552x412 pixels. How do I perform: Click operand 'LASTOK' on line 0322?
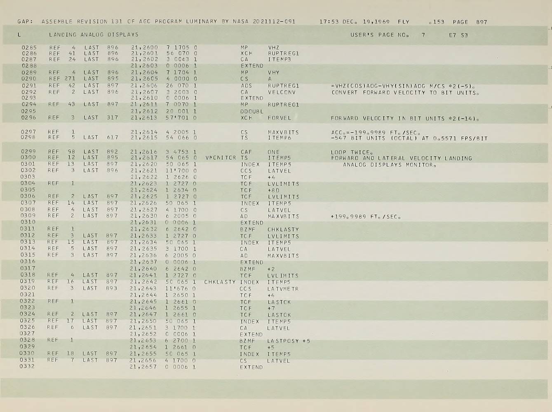click(279, 302)
